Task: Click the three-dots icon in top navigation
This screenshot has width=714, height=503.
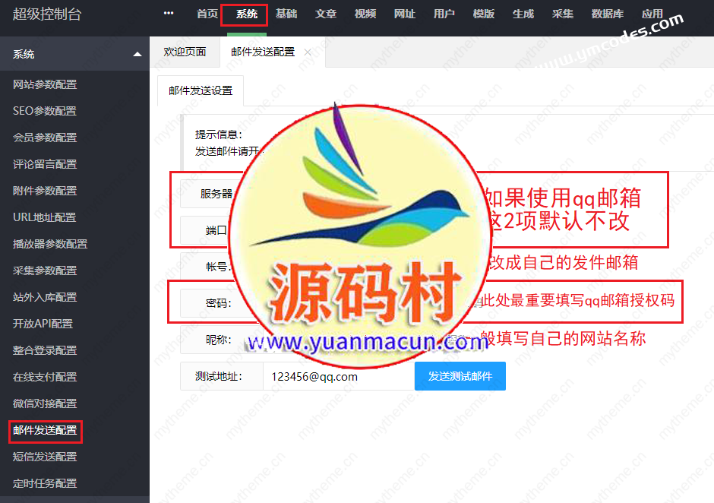Action: click(x=169, y=14)
